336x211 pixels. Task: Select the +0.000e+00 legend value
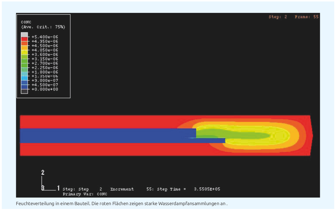[45, 89]
